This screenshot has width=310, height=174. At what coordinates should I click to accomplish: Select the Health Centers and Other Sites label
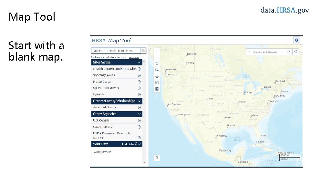(x=115, y=69)
